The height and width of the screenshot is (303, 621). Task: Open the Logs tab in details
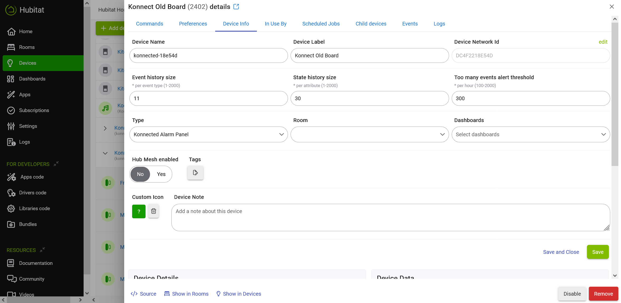pos(439,24)
